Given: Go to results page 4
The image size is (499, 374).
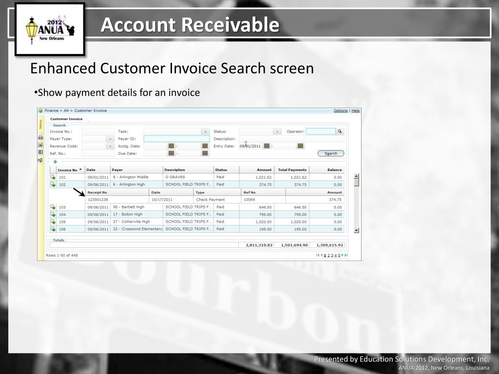Looking at the screenshot, I should click(x=335, y=255).
